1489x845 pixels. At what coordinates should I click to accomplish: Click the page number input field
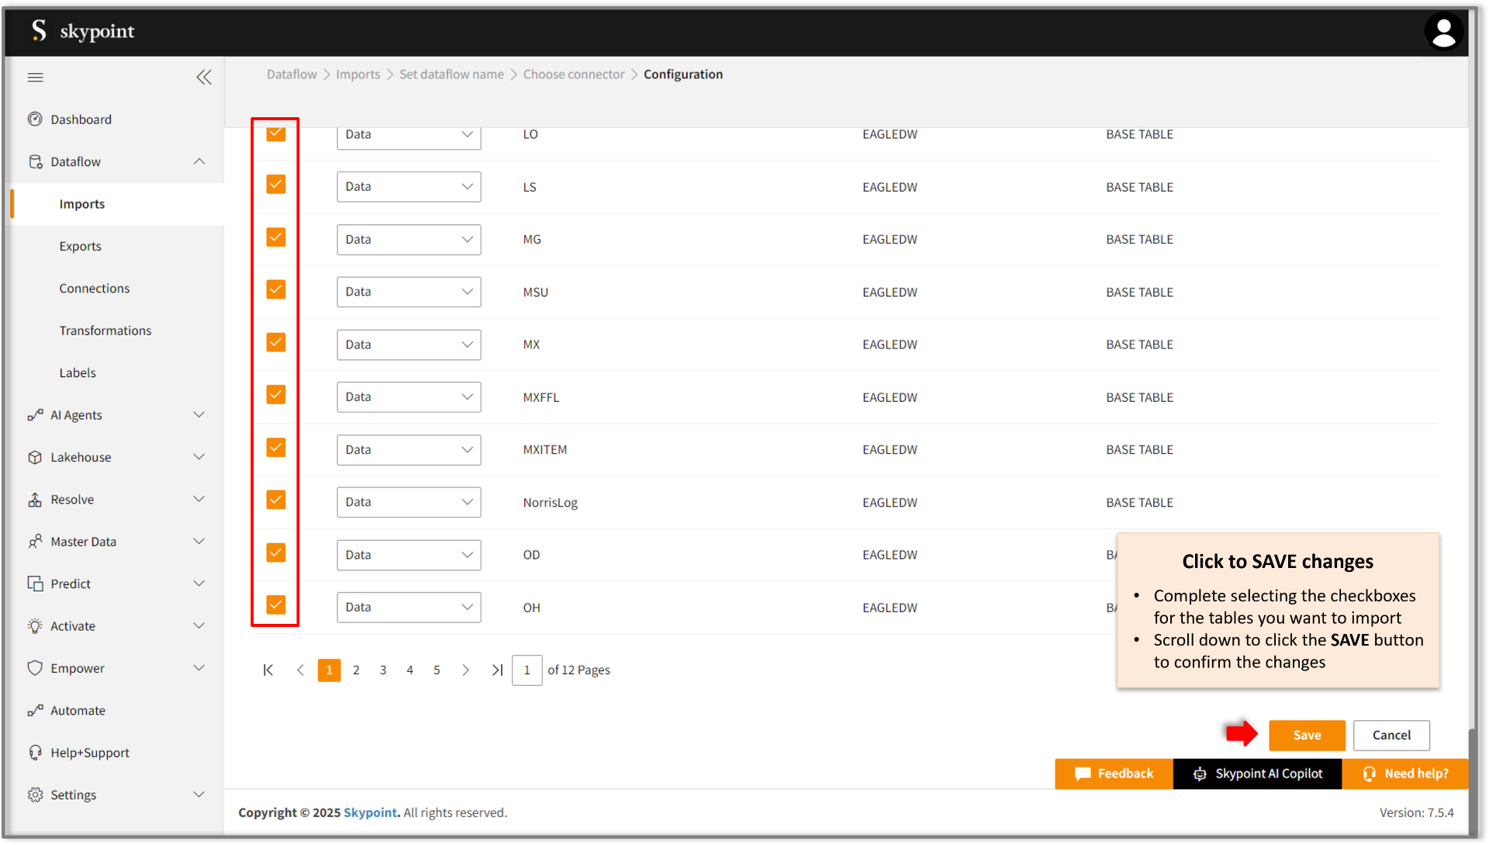pyautogui.click(x=527, y=670)
